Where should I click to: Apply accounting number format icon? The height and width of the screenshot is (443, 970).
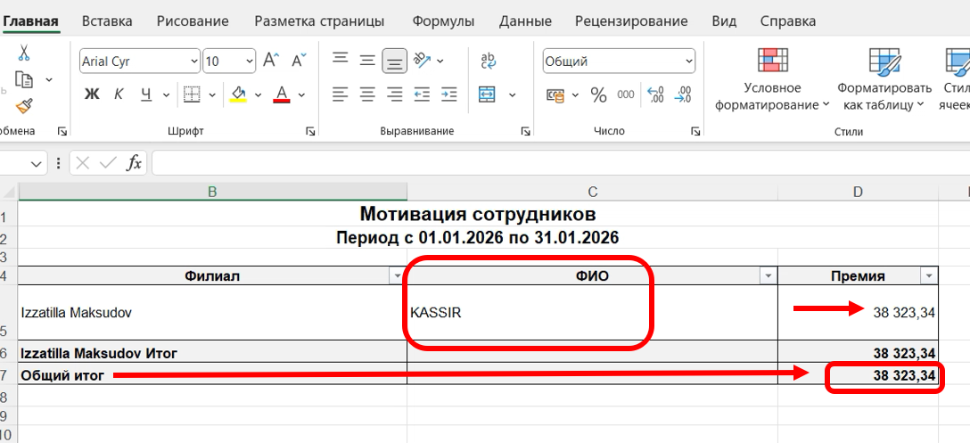click(x=555, y=95)
